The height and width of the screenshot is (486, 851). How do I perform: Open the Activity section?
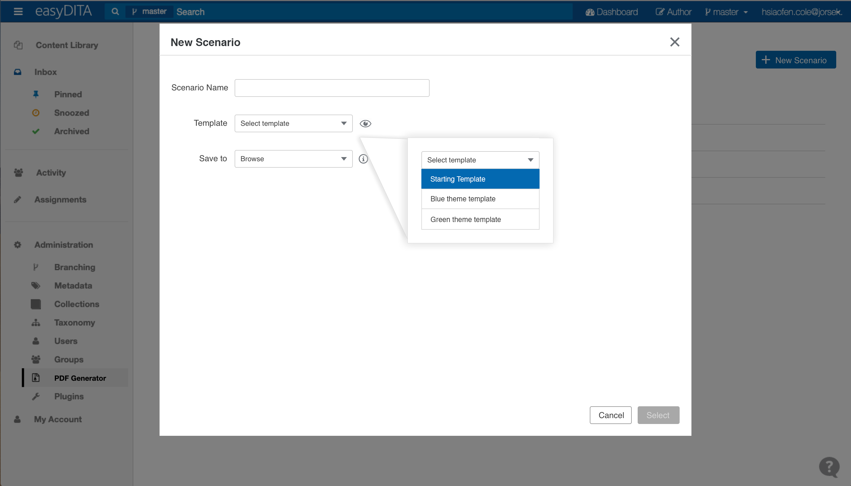51,172
